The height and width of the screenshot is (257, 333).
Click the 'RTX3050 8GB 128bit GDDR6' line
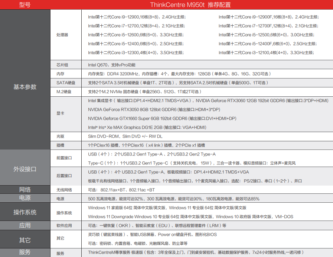(154, 110)
